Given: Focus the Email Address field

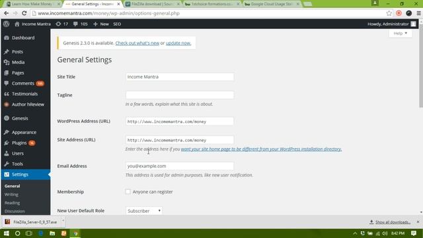Looking at the screenshot, I should click(x=180, y=166).
